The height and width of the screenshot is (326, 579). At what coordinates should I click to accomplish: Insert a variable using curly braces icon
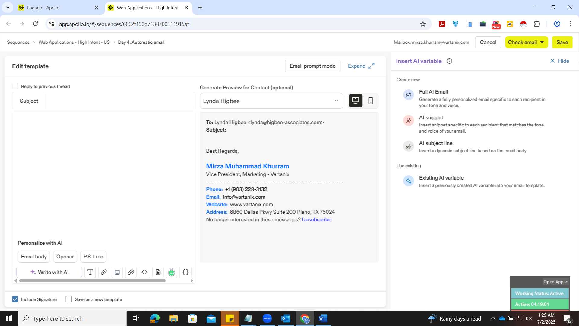coord(186,272)
